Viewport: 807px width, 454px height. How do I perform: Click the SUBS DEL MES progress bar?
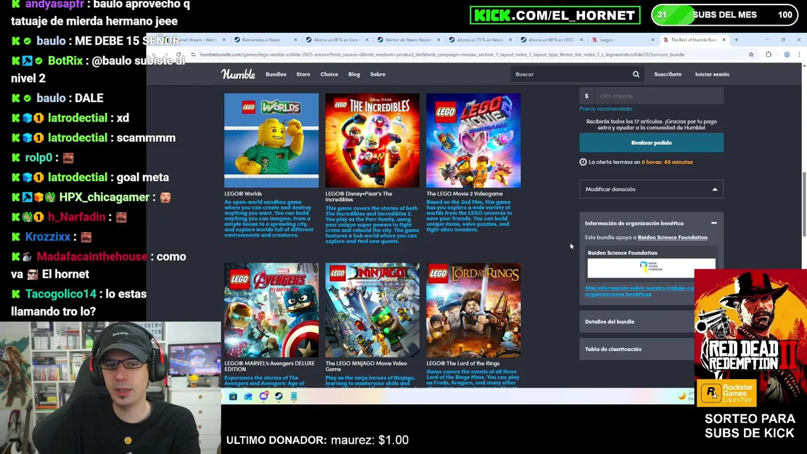pos(724,15)
